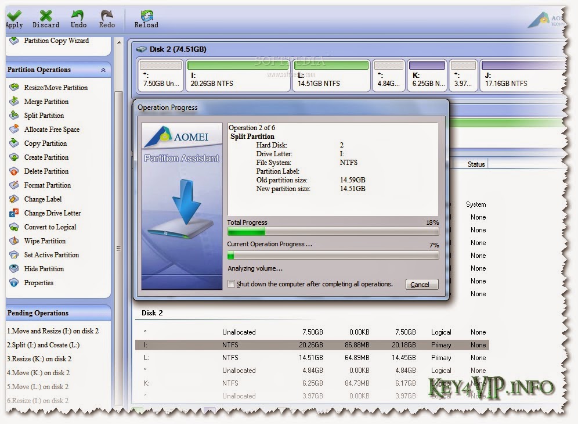Select pending operation 3 Resize (K:)
Viewport: 578px width, 424px height.
[39, 359]
